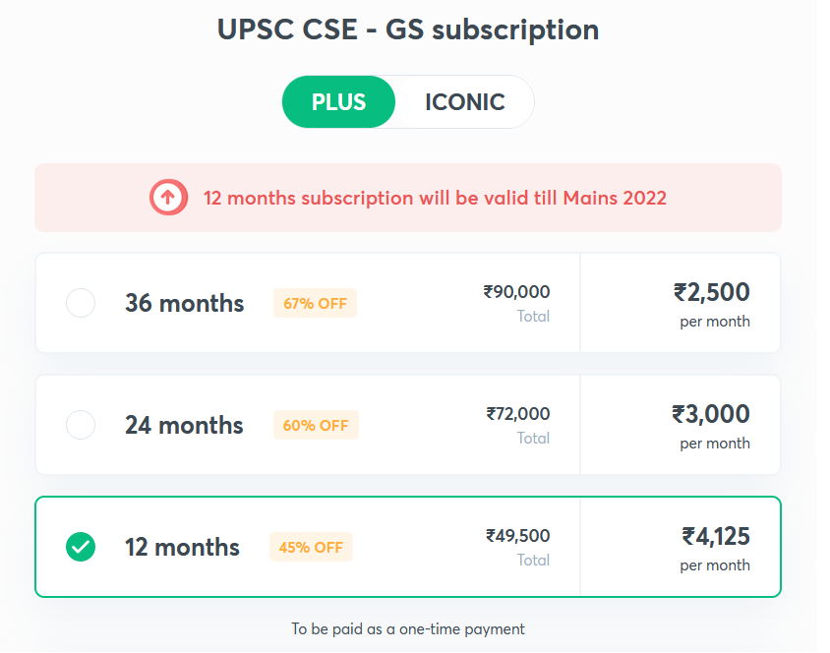This screenshot has height=653, width=830.
Task: Click the ₹4,125 per month price
Action: [x=715, y=536]
